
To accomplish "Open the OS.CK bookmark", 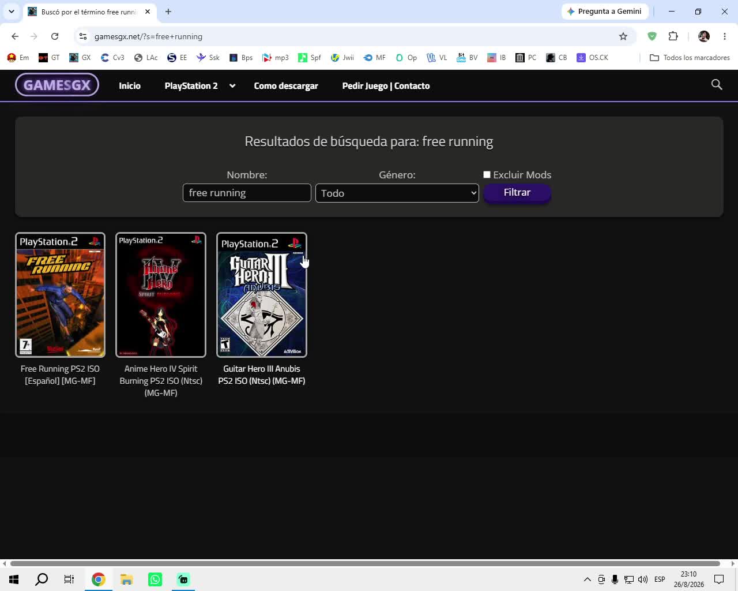I will [x=593, y=58].
